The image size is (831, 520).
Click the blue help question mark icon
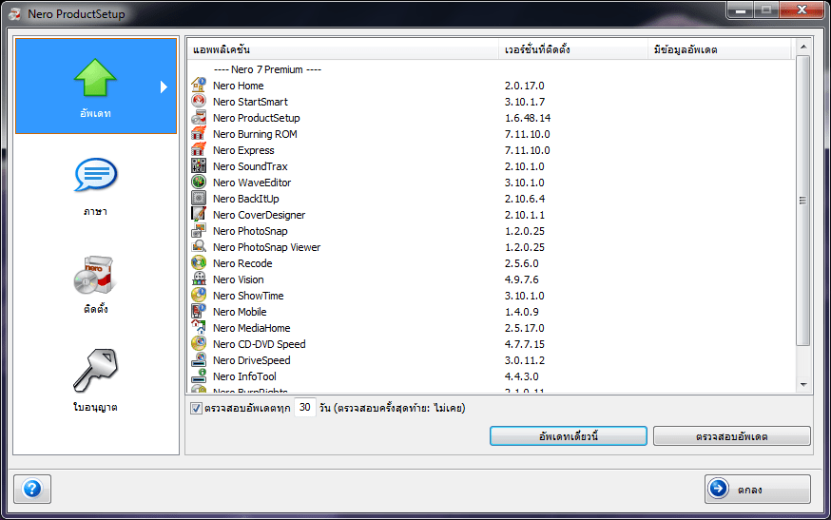point(32,489)
